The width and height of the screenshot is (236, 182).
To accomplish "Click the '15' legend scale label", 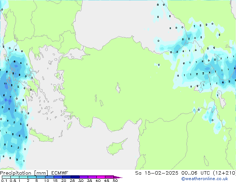I will pyautogui.click(x=55, y=181).
